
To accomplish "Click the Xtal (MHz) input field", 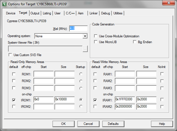I will click(x=78, y=28).
